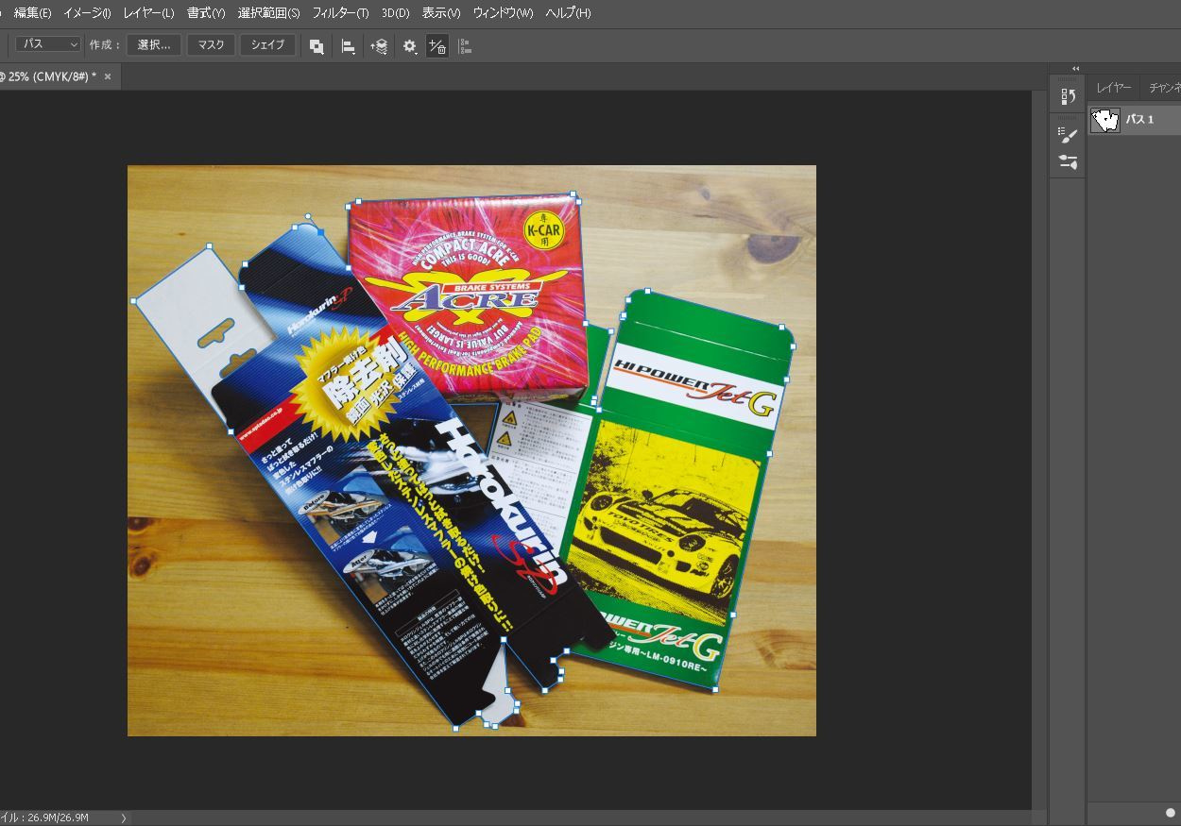Viewport: 1181px width, 826px height.
Task: Click the align edges icon
Action: point(464,45)
